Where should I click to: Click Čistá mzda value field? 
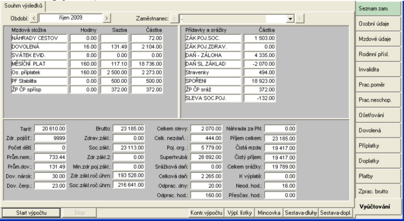click(280, 148)
